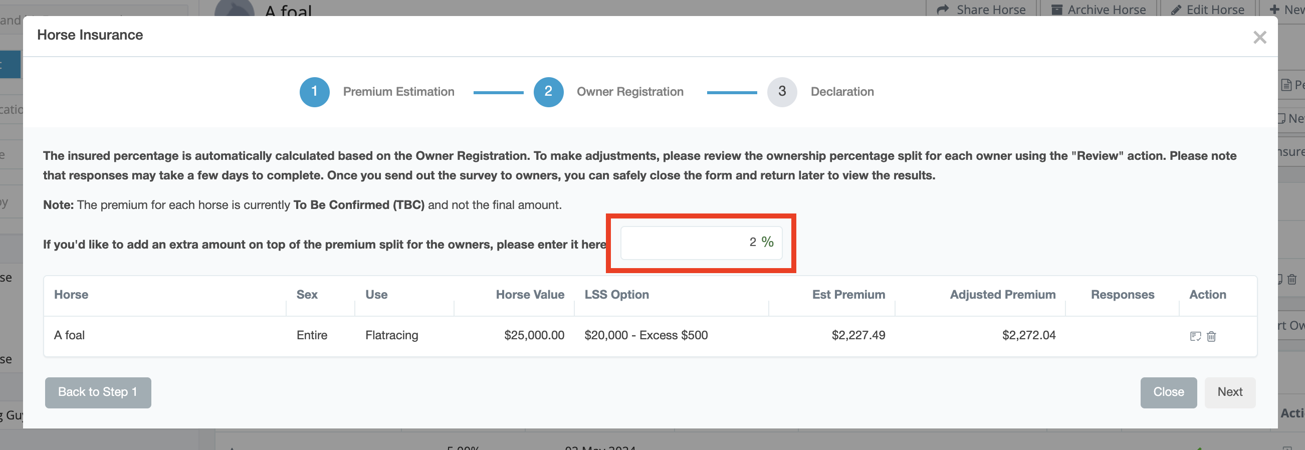Go to the Premium Estimation step
Image resolution: width=1305 pixels, height=450 pixels.
tap(398, 92)
